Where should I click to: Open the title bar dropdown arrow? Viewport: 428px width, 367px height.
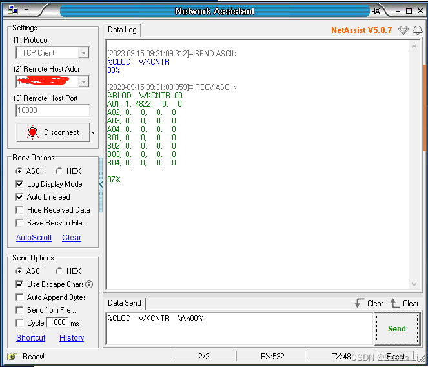(26, 10)
